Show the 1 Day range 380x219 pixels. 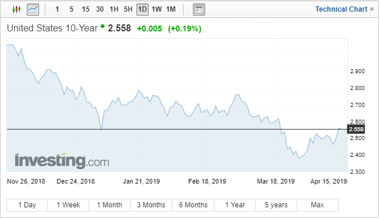(27, 205)
